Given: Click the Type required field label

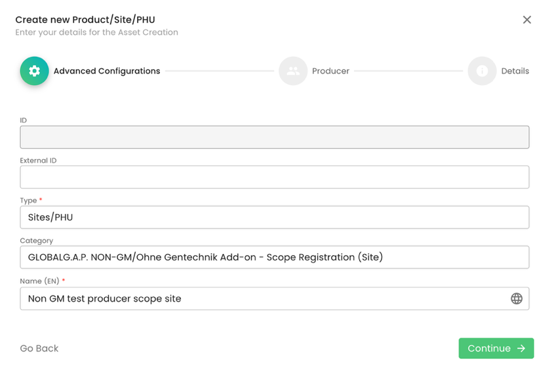Looking at the screenshot, I should [29, 200].
